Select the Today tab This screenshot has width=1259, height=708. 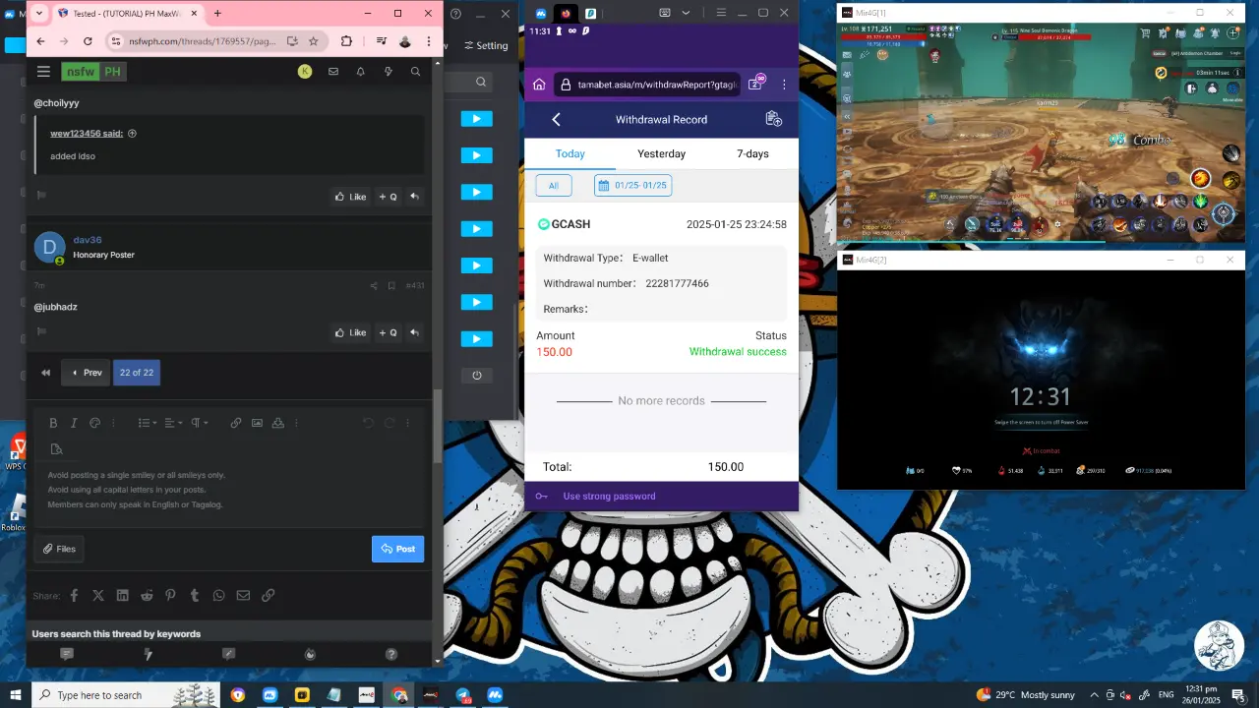point(570,153)
